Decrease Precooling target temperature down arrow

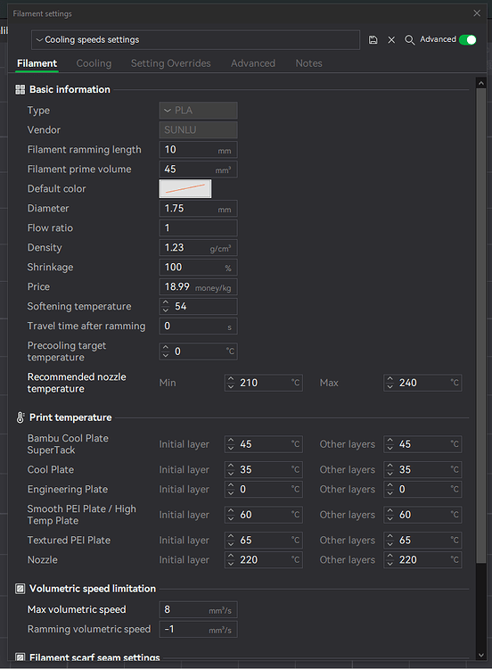pos(166,355)
